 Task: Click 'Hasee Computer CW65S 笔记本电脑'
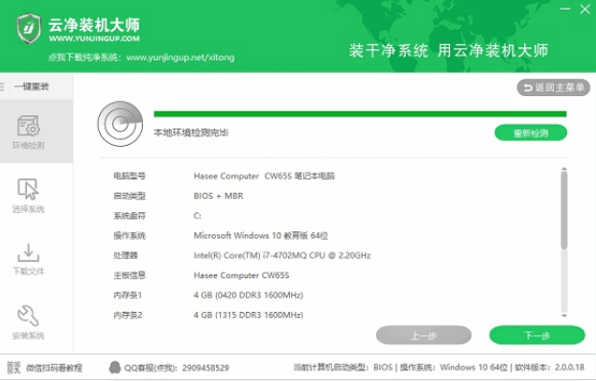click(x=264, y=176)
